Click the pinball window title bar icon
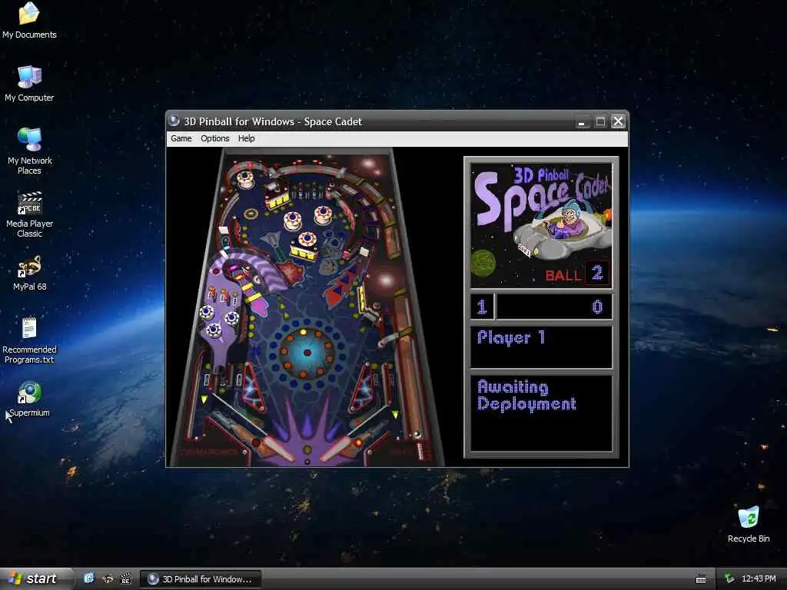 [x=174, y=121]
